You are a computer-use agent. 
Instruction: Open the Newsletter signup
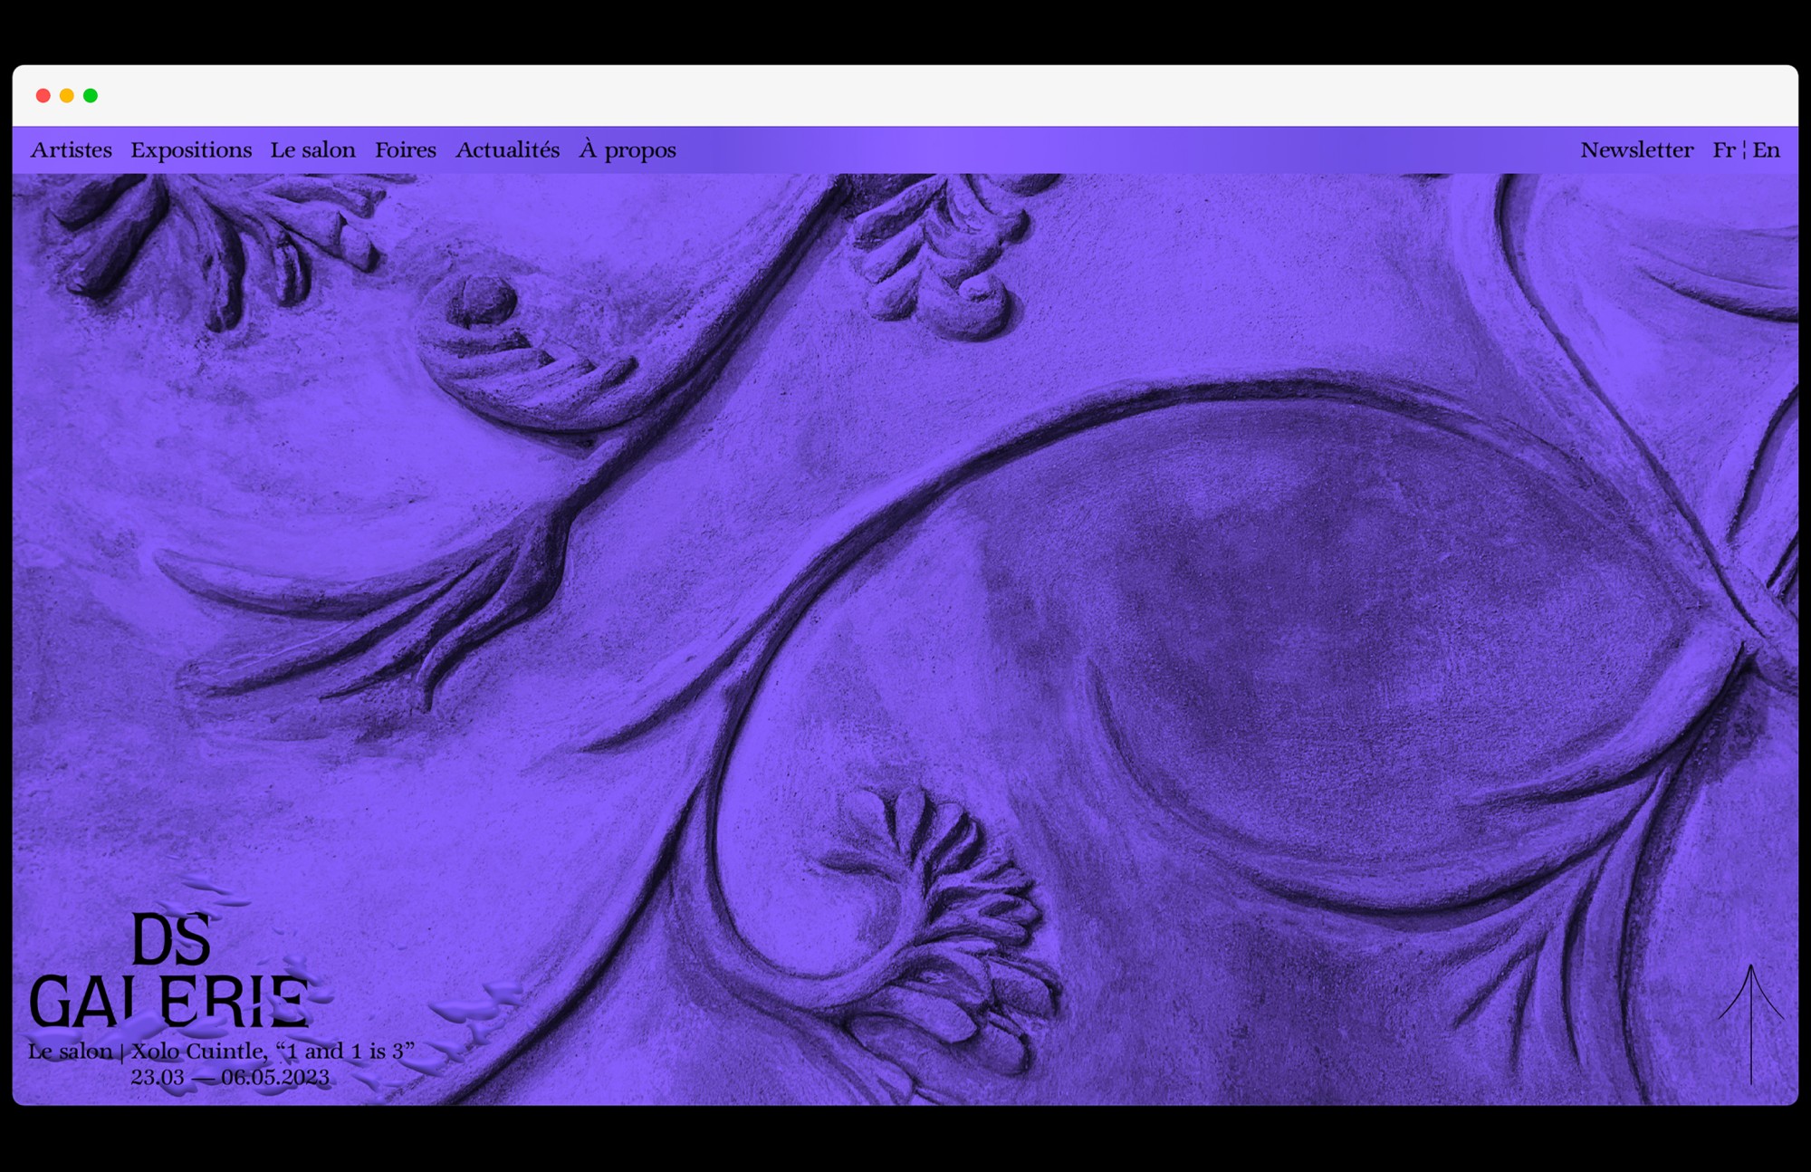tap(1636, 150)
